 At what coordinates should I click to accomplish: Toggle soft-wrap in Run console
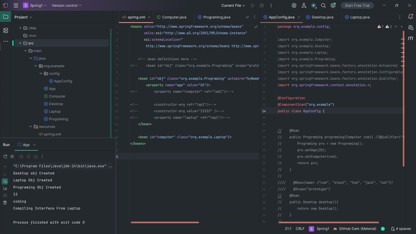point(5,181)
